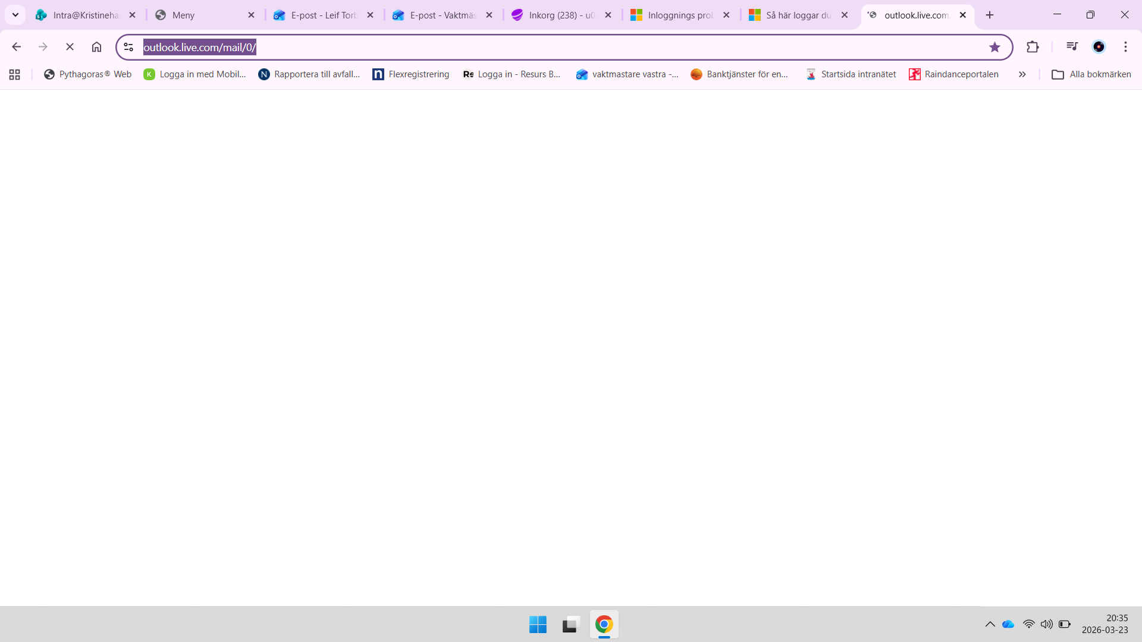Open the Rapportera till avfall... bookmark

(309, 74)
